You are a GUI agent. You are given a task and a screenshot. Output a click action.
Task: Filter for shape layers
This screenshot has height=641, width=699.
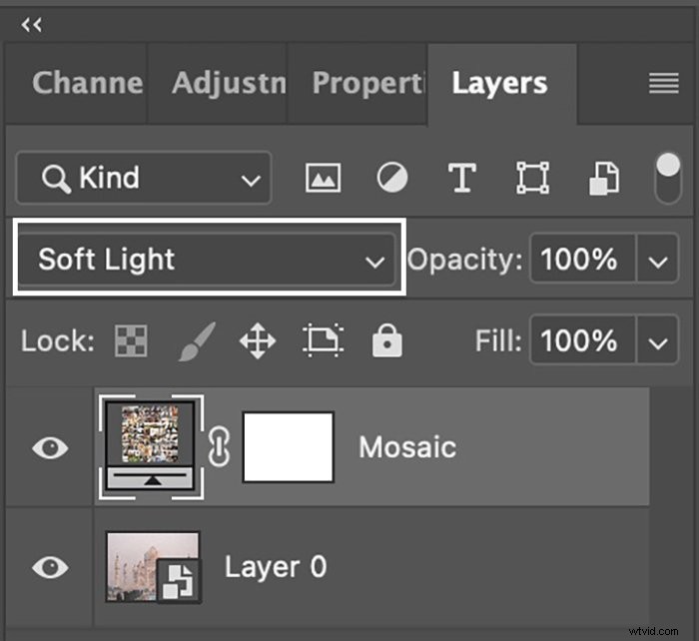532,178
